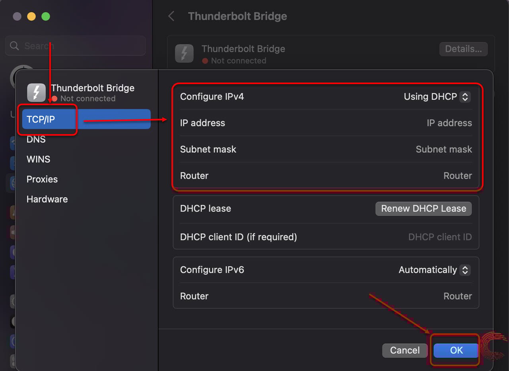Open the Configure IPv4 Using DHCP dropdown
Viewport: 509px width, 371px height.
click(x=437, y=96)
